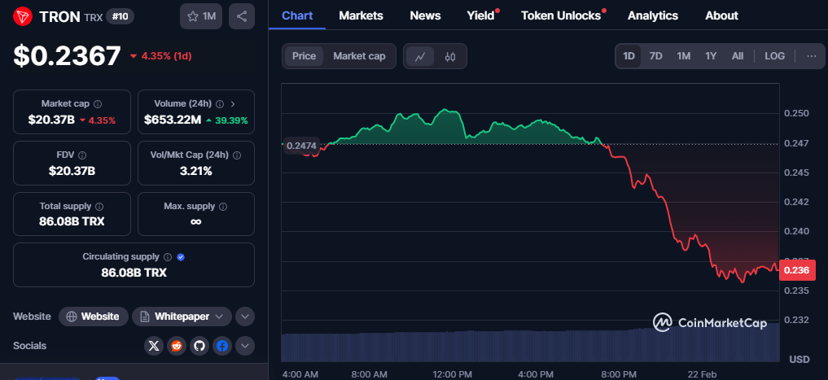Set chart range to 1M
Image resolution: width=828 pixels, height=380 pixels.
coord(683,56)
